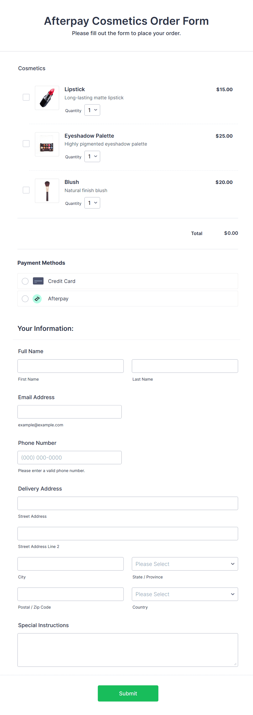The image size is (253, 715).
Task: Click the Blush brush product image
Action: click(x=47, y=190)
